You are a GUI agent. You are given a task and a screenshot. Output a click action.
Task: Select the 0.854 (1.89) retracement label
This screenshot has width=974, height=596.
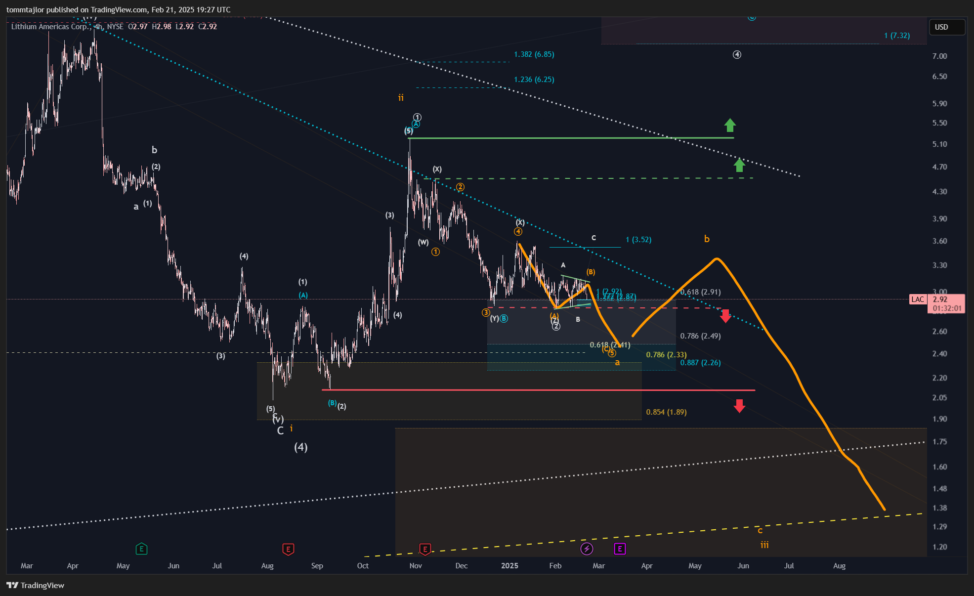[x=666, y=412]
